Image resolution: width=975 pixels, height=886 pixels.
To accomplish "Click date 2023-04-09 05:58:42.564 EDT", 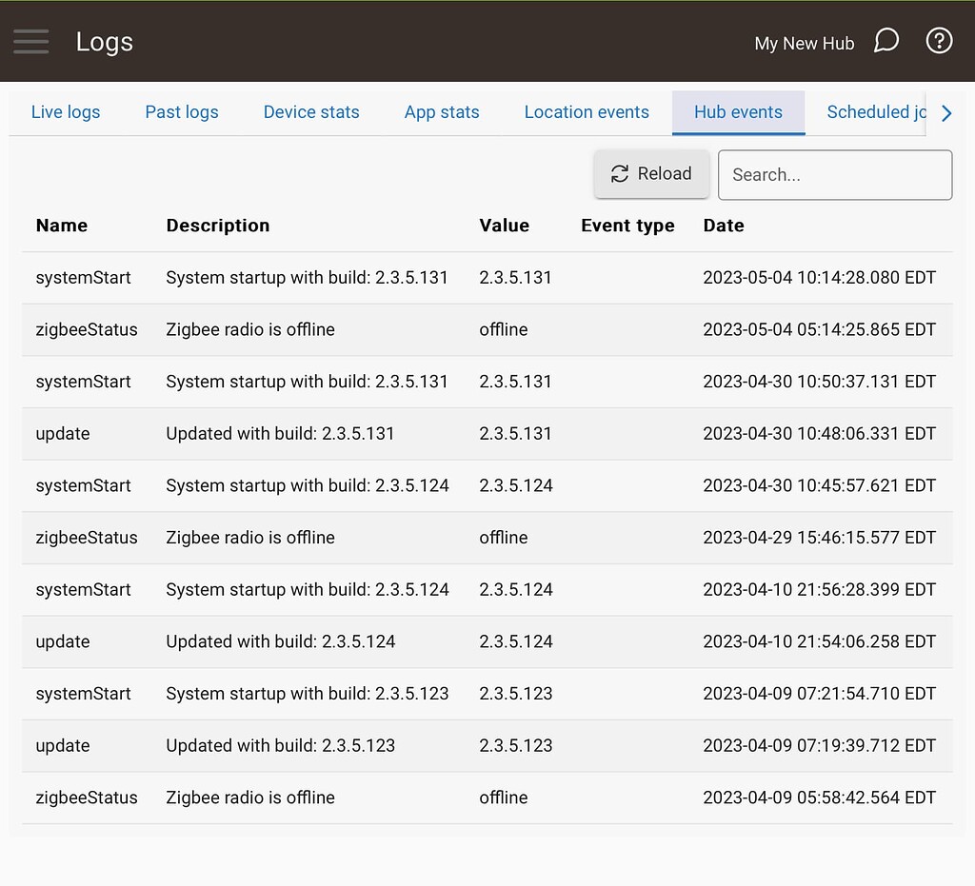I will 819,798.
